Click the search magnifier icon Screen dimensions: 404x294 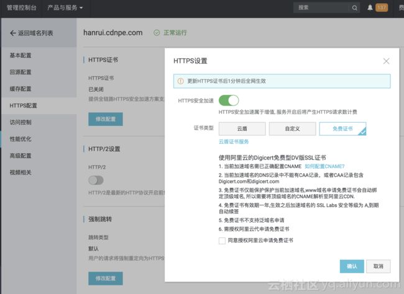(354, 7)
